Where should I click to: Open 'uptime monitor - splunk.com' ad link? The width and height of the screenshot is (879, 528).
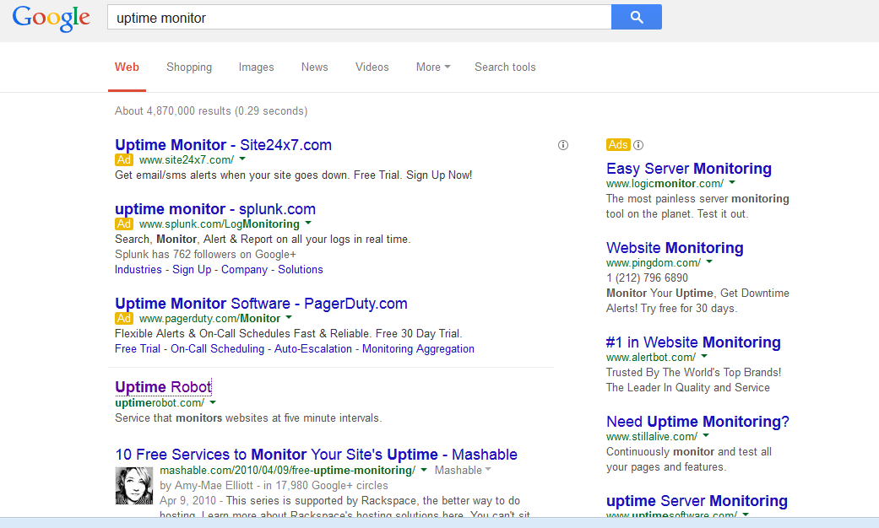tap(215, 209)
